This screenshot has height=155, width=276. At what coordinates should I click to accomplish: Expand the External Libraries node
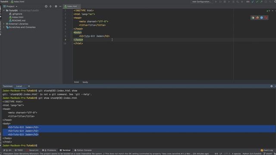(4, 24)
